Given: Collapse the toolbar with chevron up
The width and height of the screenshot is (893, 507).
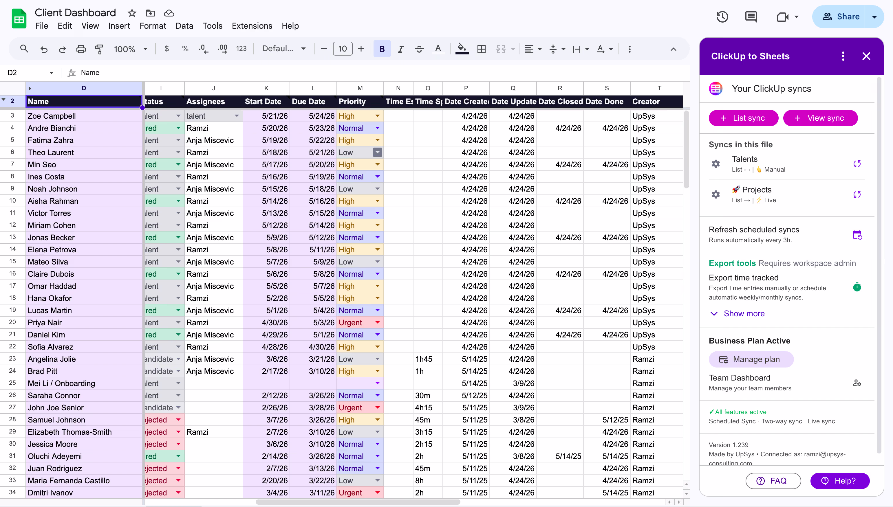Looking at the screenshot, I should tap(674, 49).
